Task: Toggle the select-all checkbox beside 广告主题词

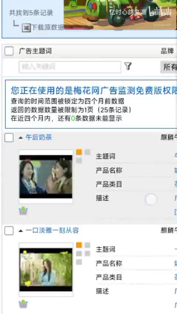Action: [9, 51]
